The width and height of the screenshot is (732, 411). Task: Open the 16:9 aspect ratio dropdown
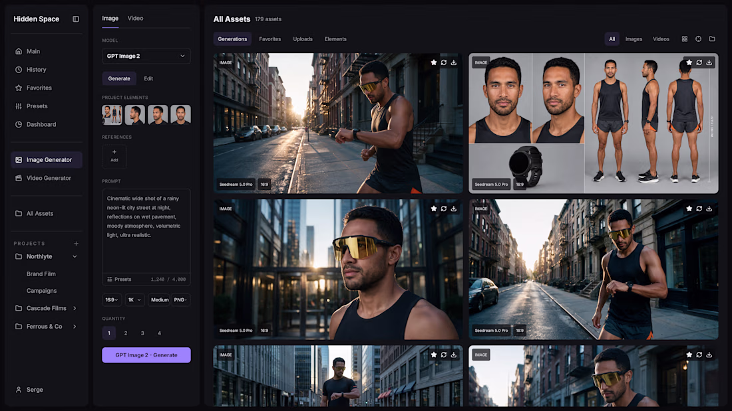click(112, 300)
